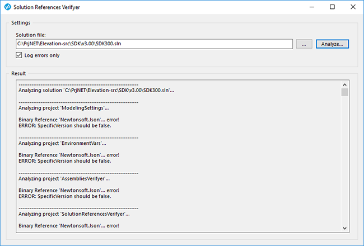Click the line Analyzing project 'AssembliesVerifyer'
The height and width of the screenshot is (246, 364).
(64, 179)
